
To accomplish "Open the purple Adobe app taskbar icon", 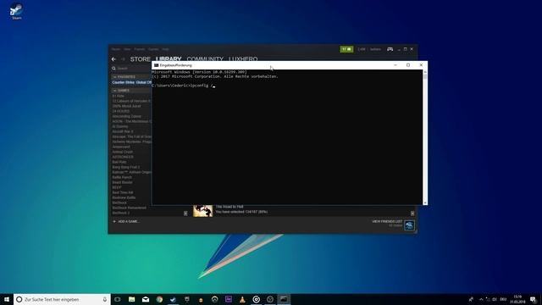I will 229,299.
